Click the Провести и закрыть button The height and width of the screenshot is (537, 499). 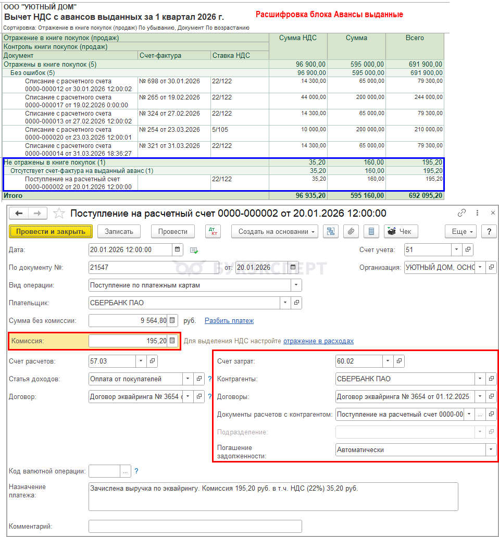(x=51, y=231)
